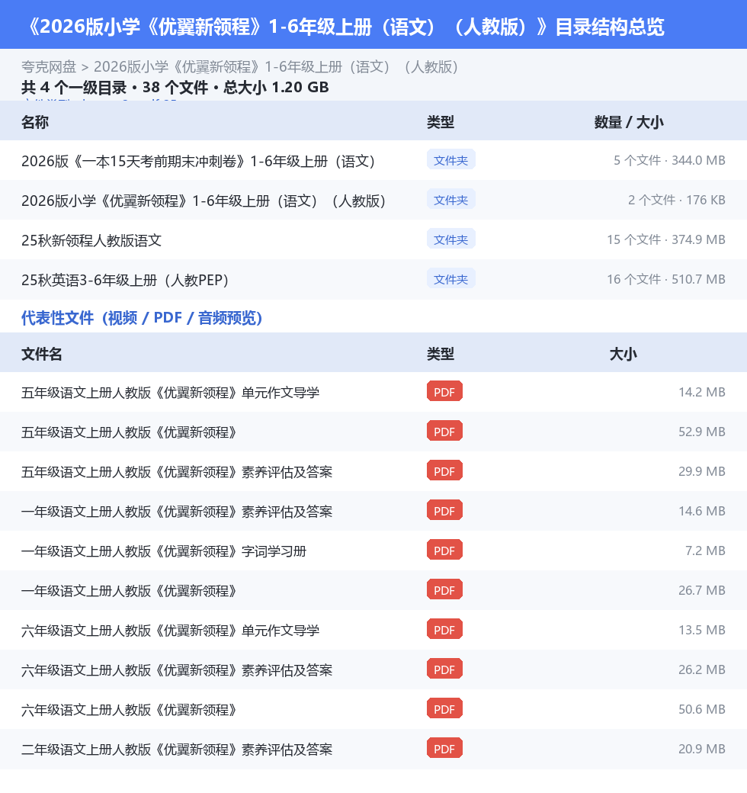Click PDF badge for 一年级 字词学习册
Viewport: 747px width, 793px height.
[444, 550]
